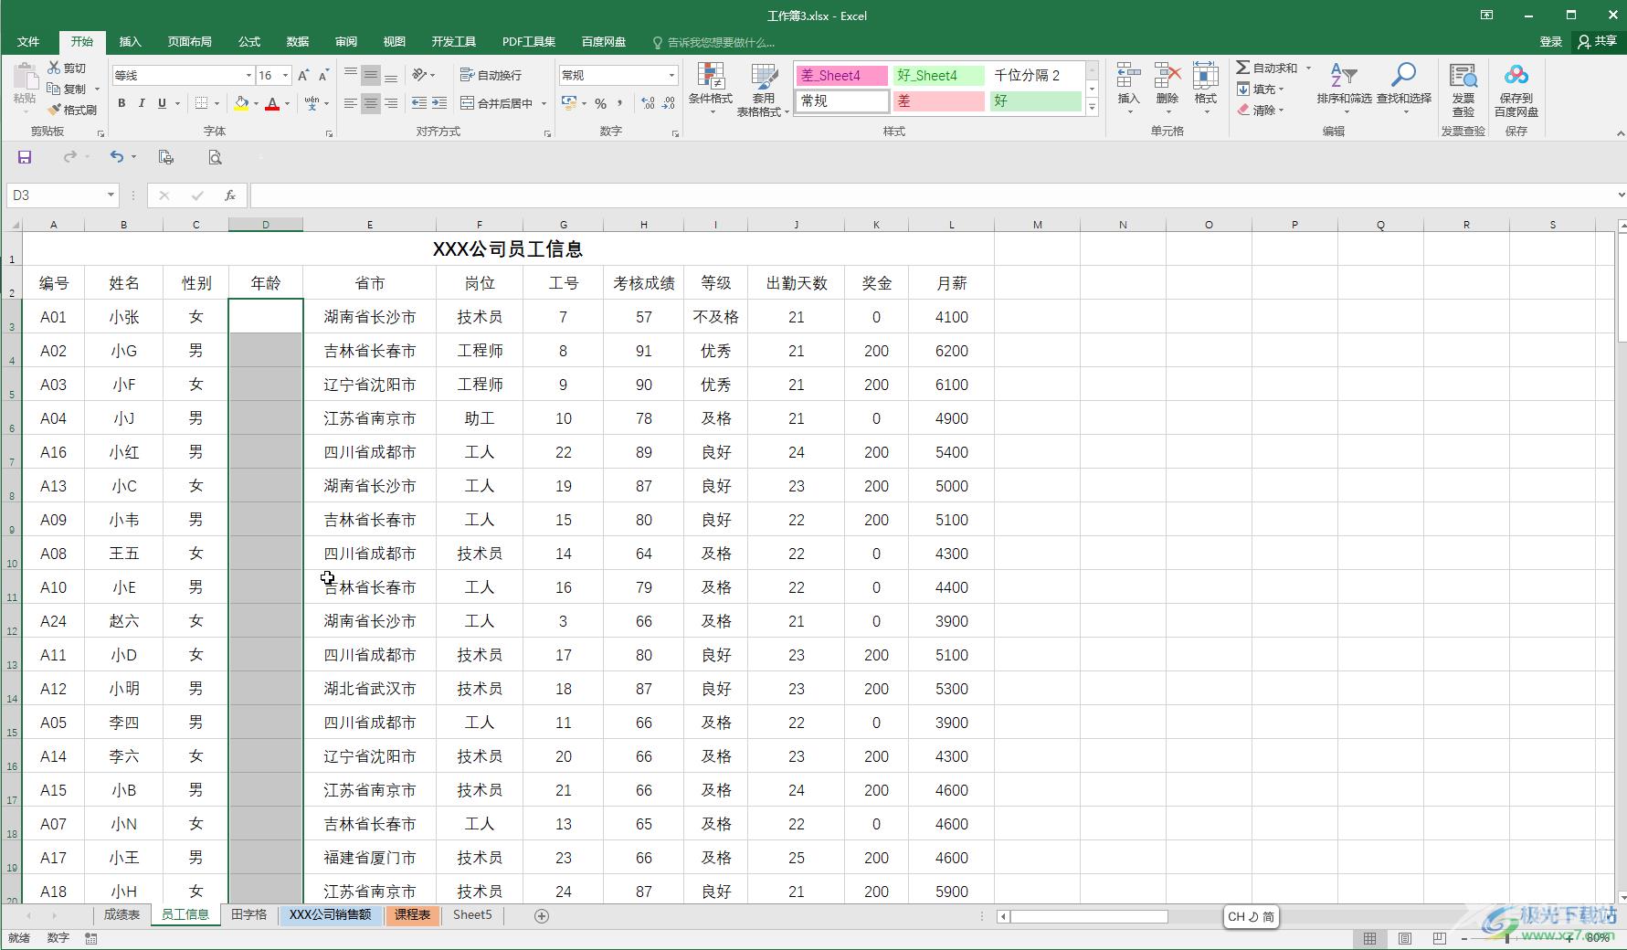Open the Format as Table icon
This screenshot has height=950, width=1627.
pyautogui.click(x=764, y=77)
